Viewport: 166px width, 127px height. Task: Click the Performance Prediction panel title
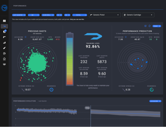(137, 31)
